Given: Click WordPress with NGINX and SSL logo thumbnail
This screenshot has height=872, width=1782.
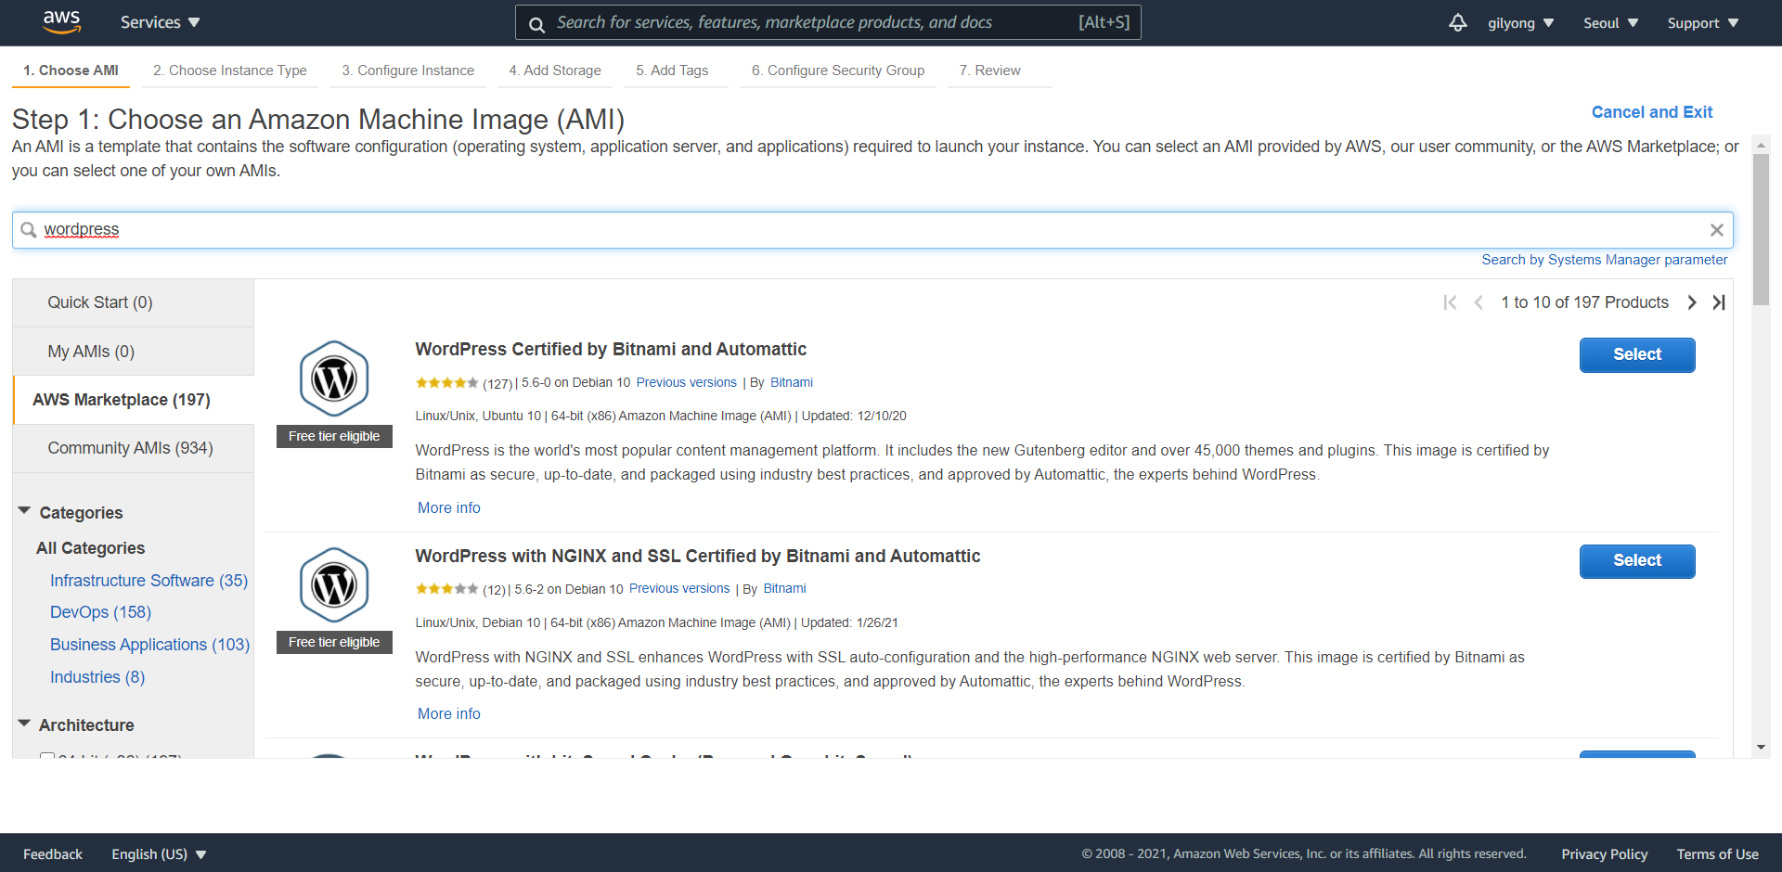Looking at the screenshot, I should pos(334,585).
